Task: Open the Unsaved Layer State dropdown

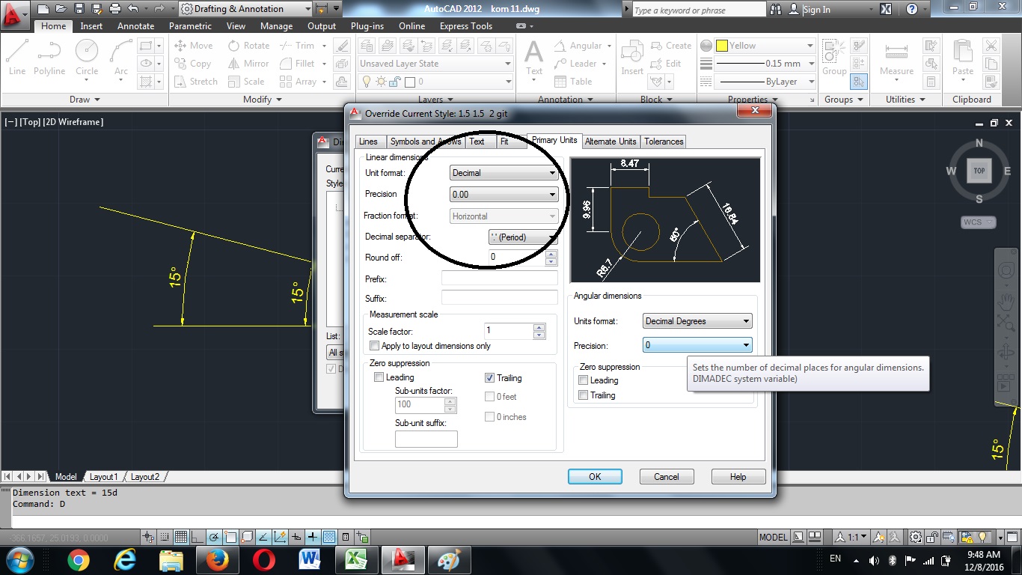Action: click(435, 64)
